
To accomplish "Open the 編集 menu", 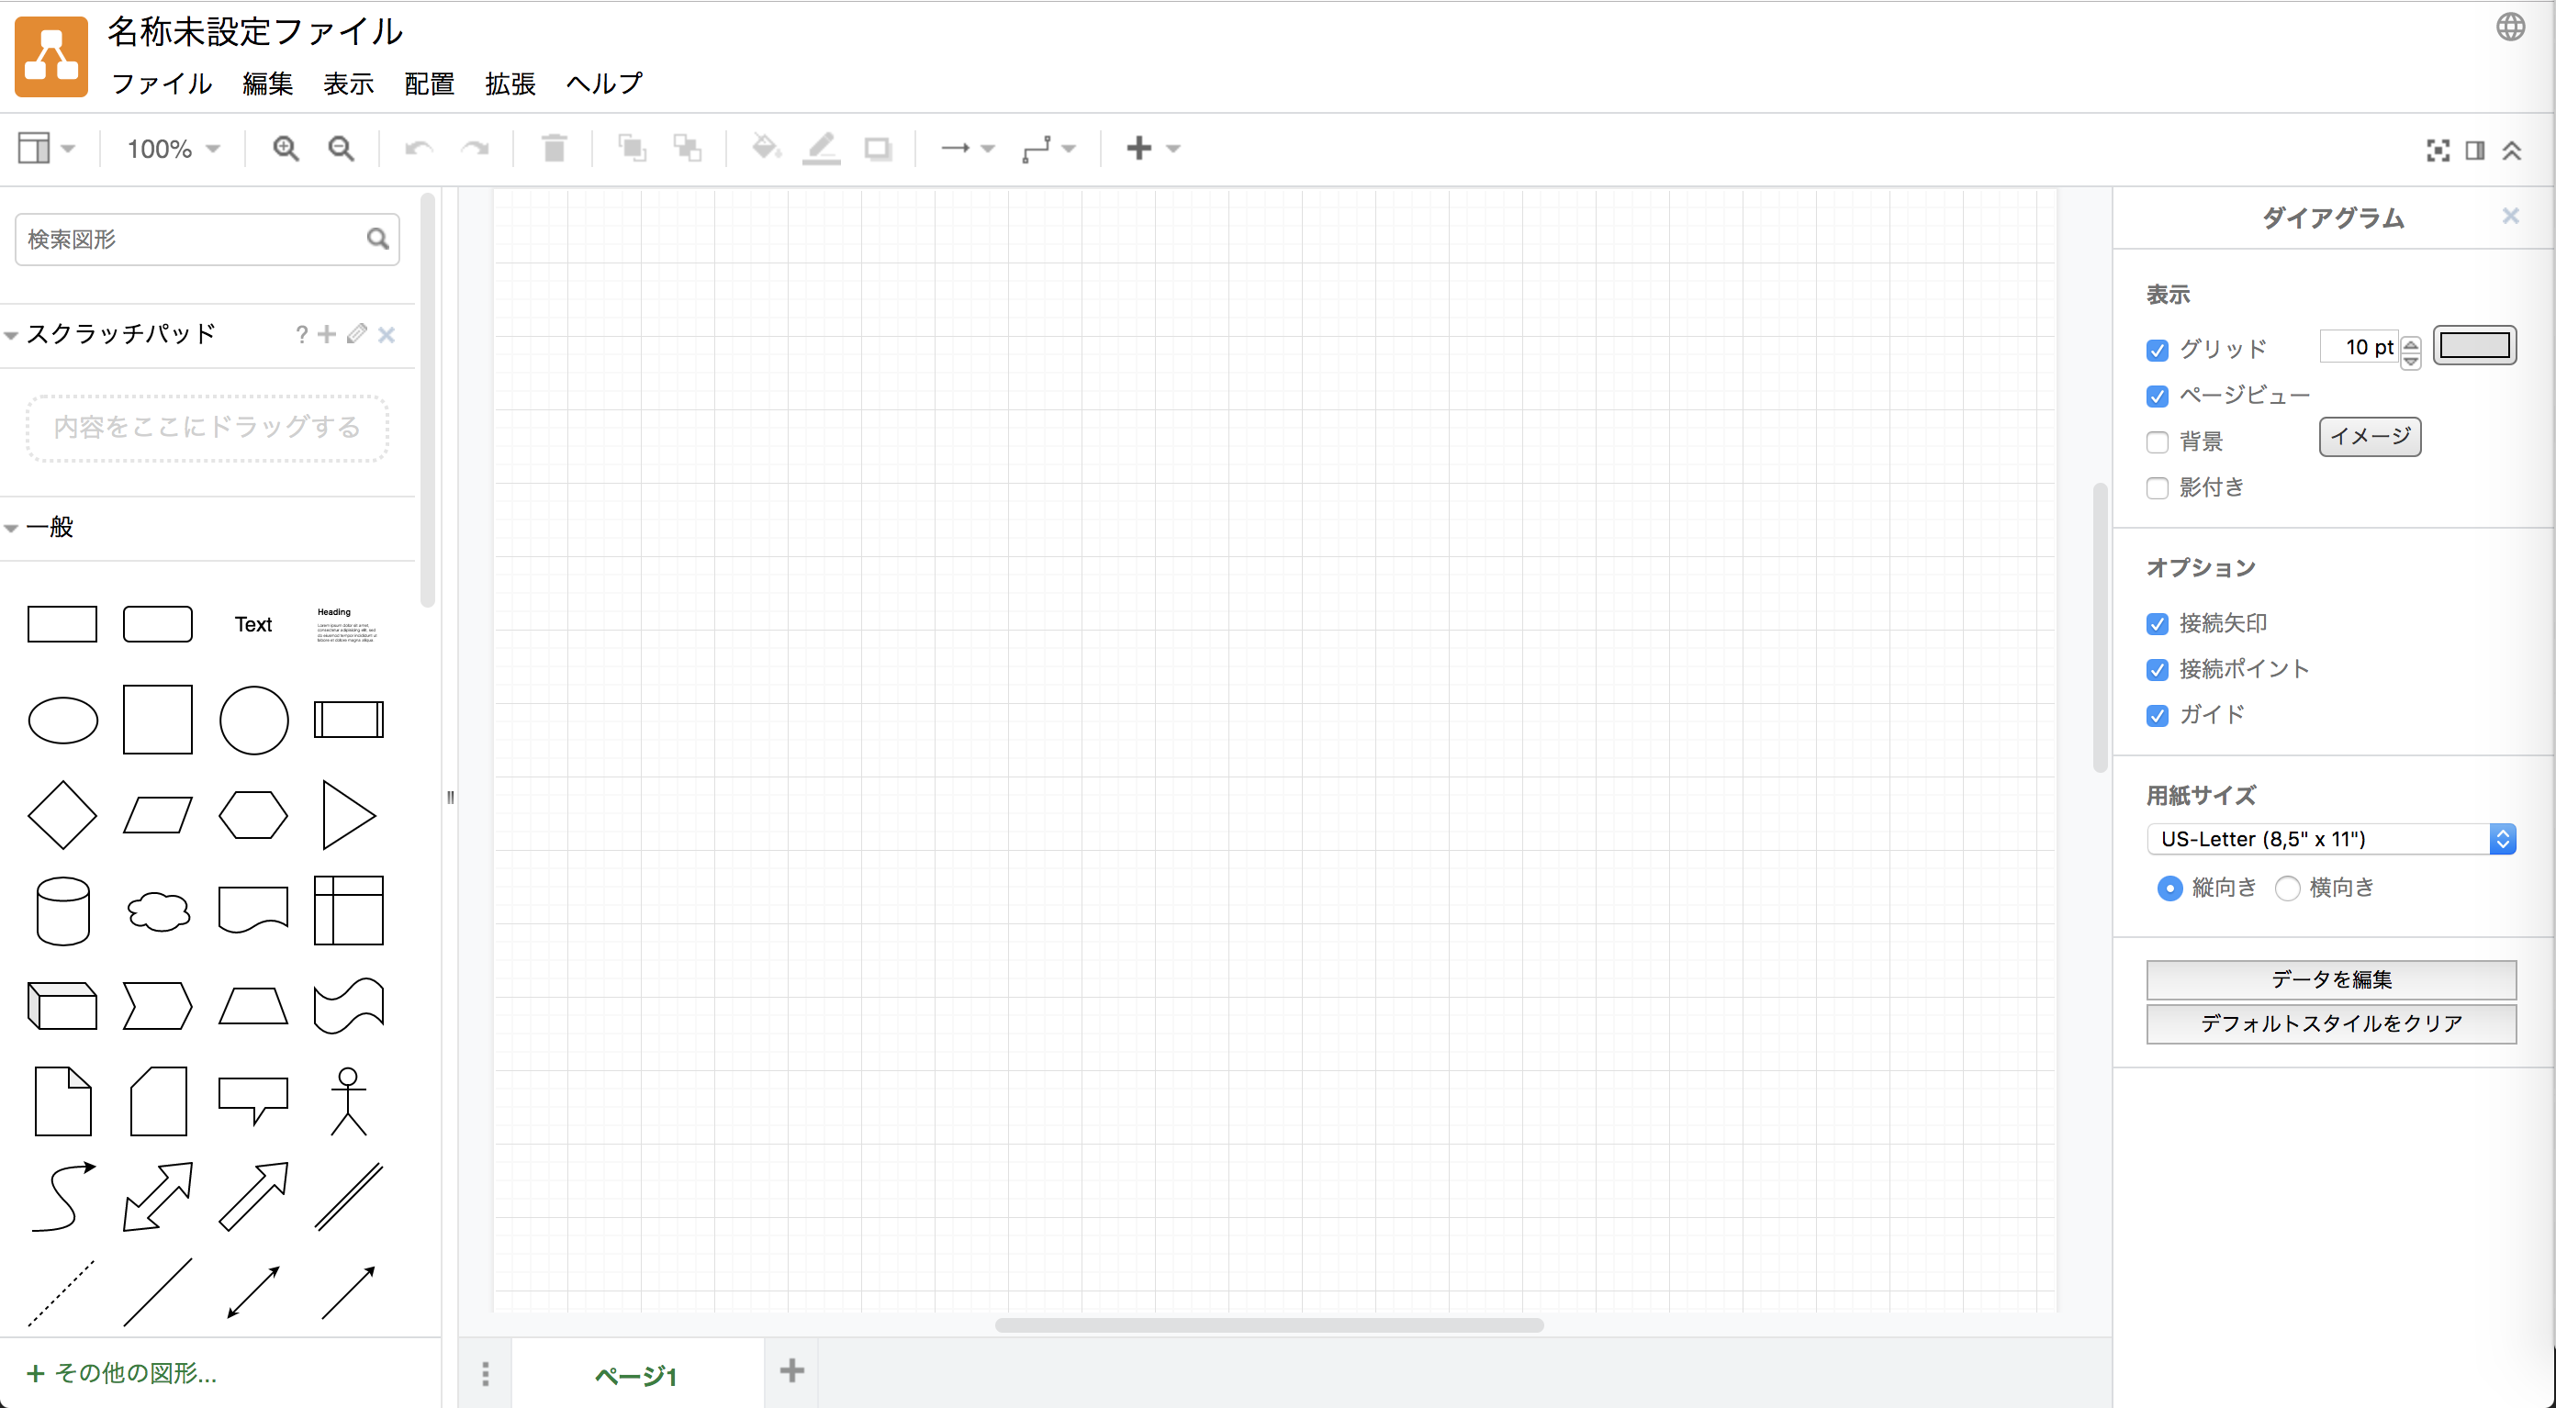I will (268, 84).
